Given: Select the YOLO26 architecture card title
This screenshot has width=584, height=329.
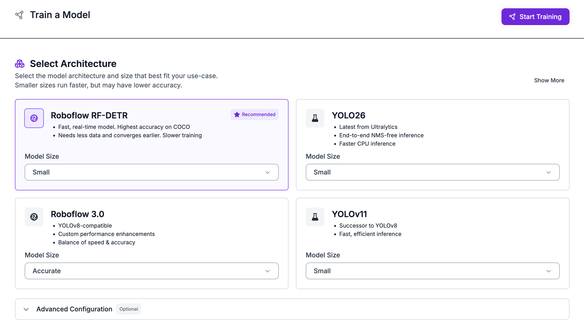Looking at the screenshot, I should tap(348, 115).
